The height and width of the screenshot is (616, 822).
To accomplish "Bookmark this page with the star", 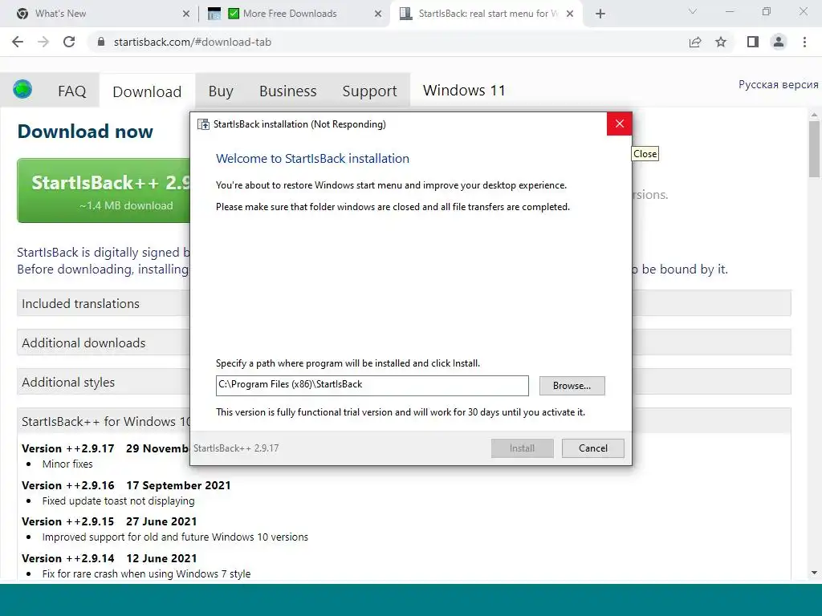I will (x=721, y=42).
